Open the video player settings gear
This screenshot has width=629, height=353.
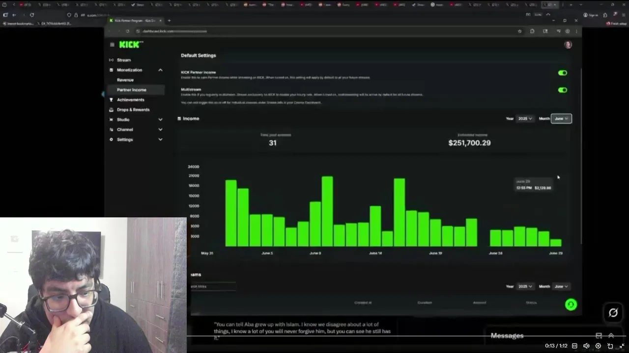click(598, 346)
